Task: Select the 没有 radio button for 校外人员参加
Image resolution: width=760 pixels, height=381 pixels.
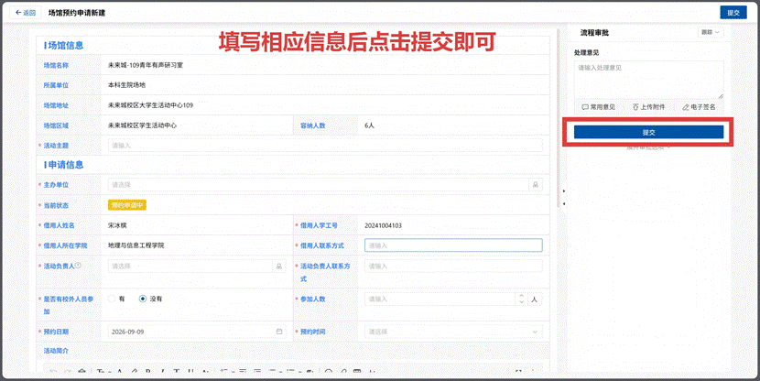Action: tap(143, 299)
